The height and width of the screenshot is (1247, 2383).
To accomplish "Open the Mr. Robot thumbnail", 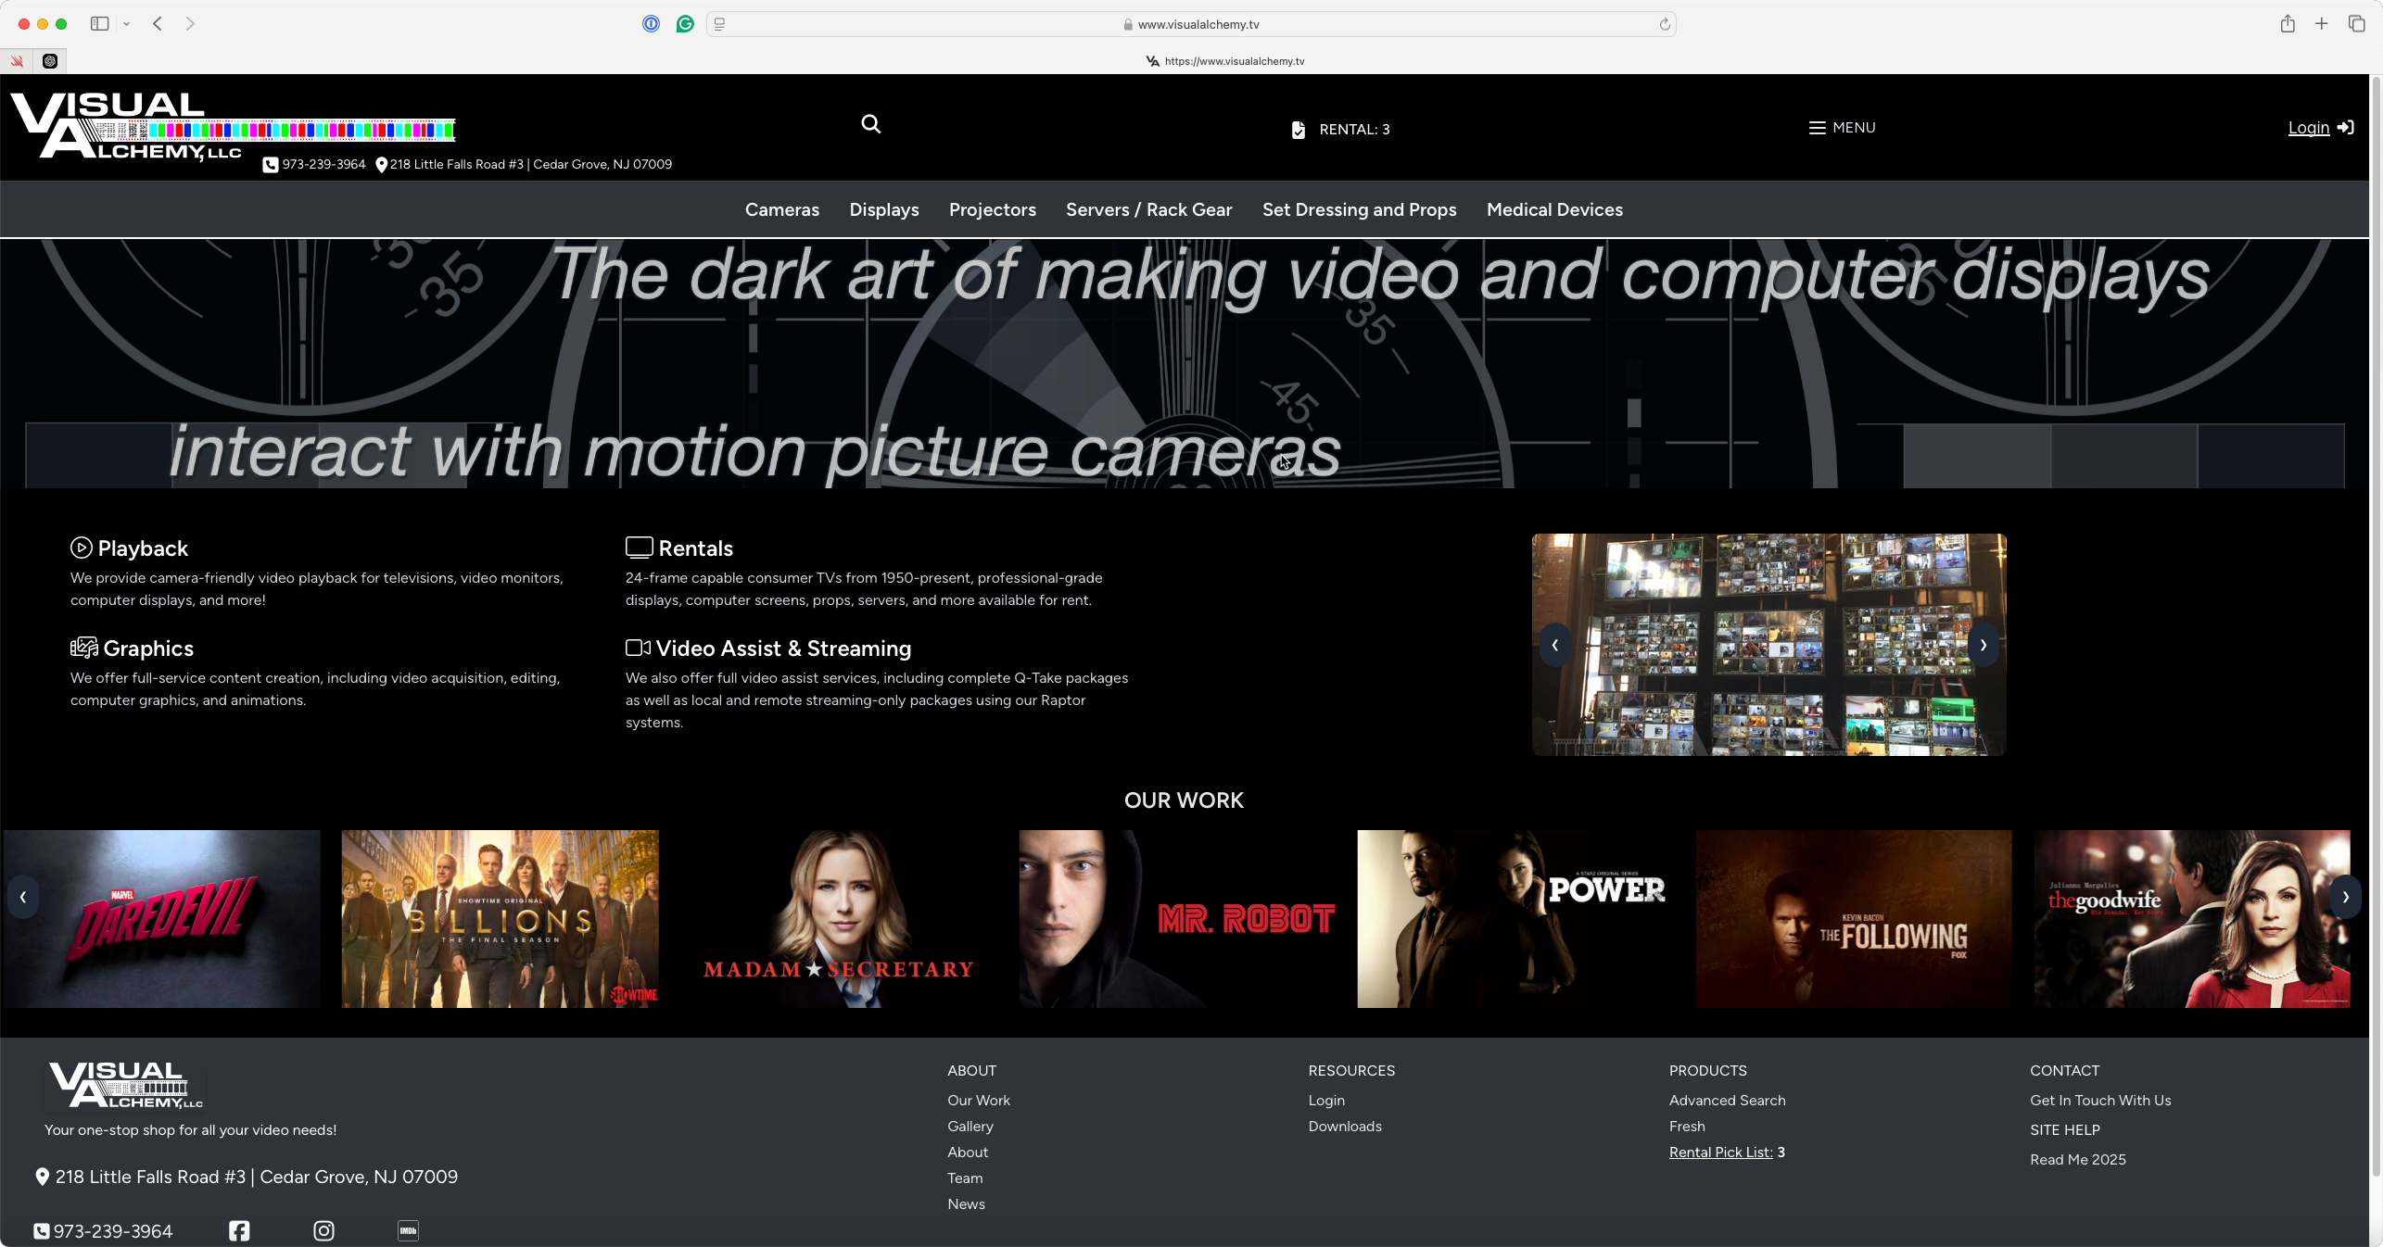I will pyautogui.click(x=1177, y=919).
